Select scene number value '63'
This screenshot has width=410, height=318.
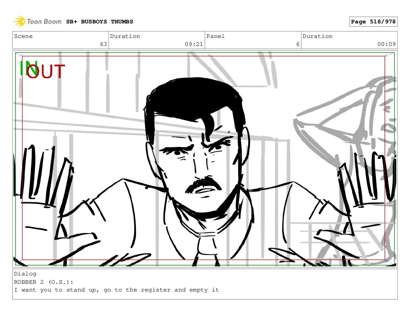pos(103,44)
